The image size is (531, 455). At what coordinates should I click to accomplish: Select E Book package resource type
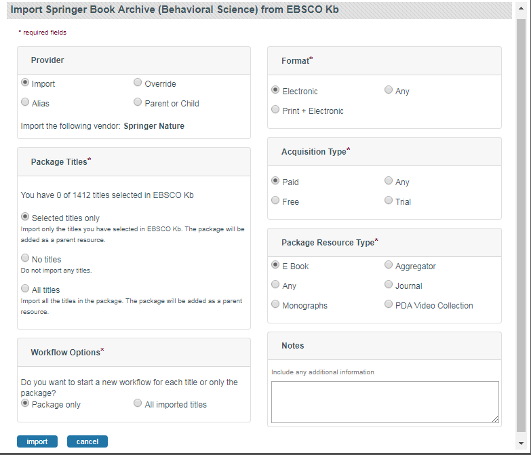[x=275, y=264]
